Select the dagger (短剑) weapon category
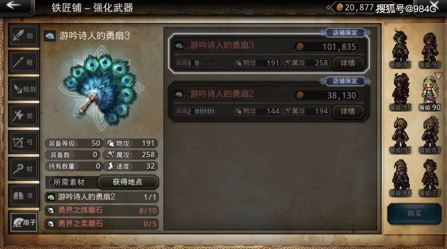This screenshot has height=249, width=447. (24, 89)
